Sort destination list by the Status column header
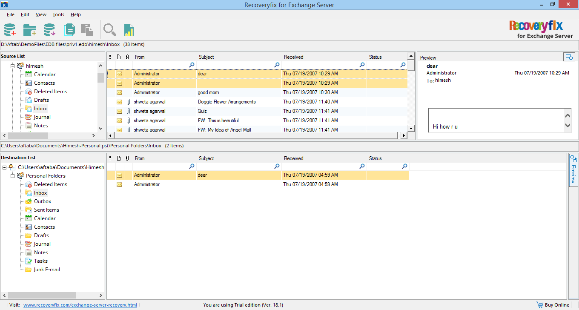This screenshot has width=579, height=310. tap(388, 158)
